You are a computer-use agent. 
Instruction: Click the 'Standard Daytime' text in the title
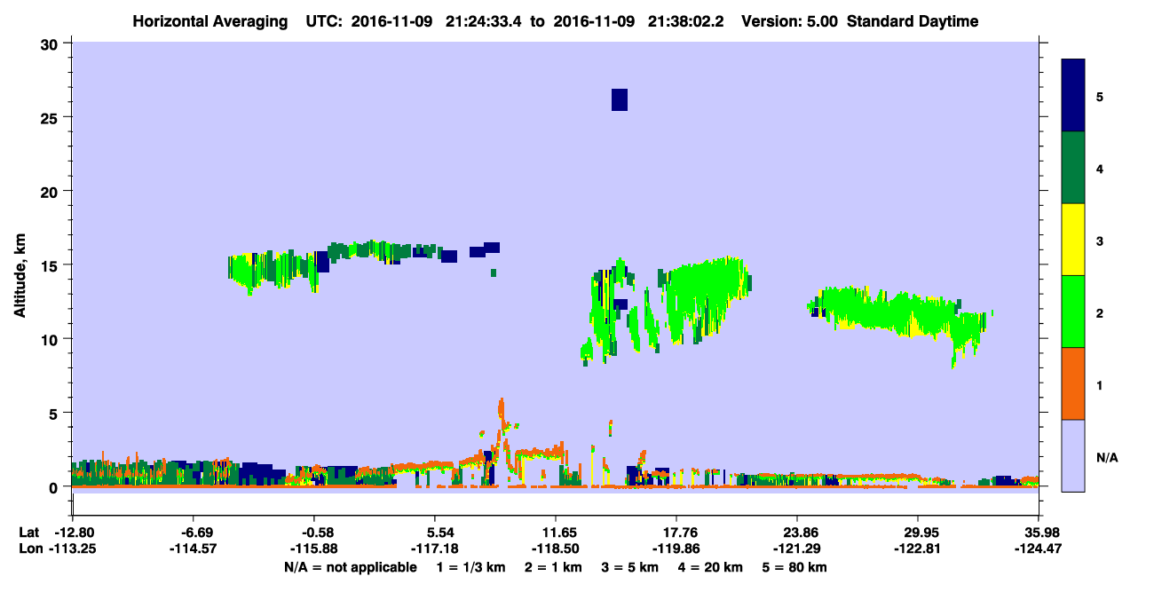click(x=913, y=21)
